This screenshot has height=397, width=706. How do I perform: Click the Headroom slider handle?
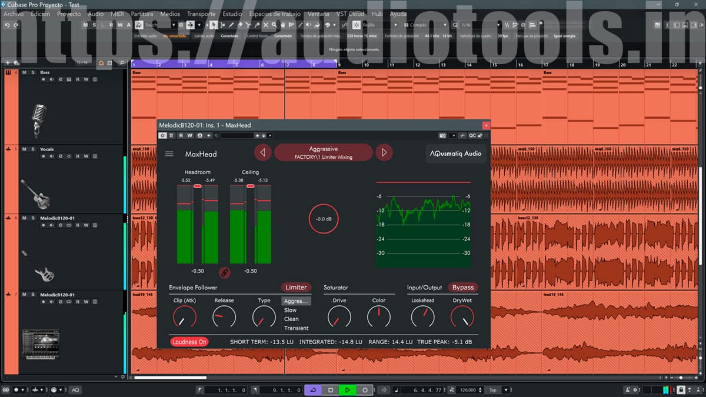click(198, 186)
